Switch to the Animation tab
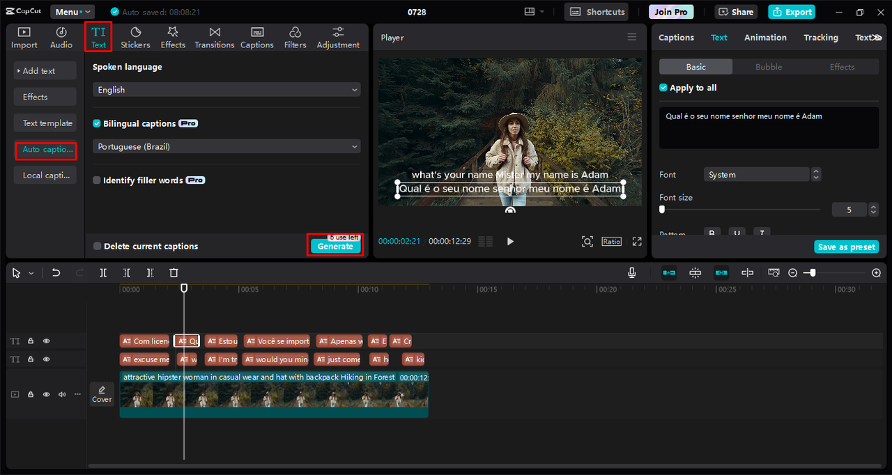 [x=765, y=38]
